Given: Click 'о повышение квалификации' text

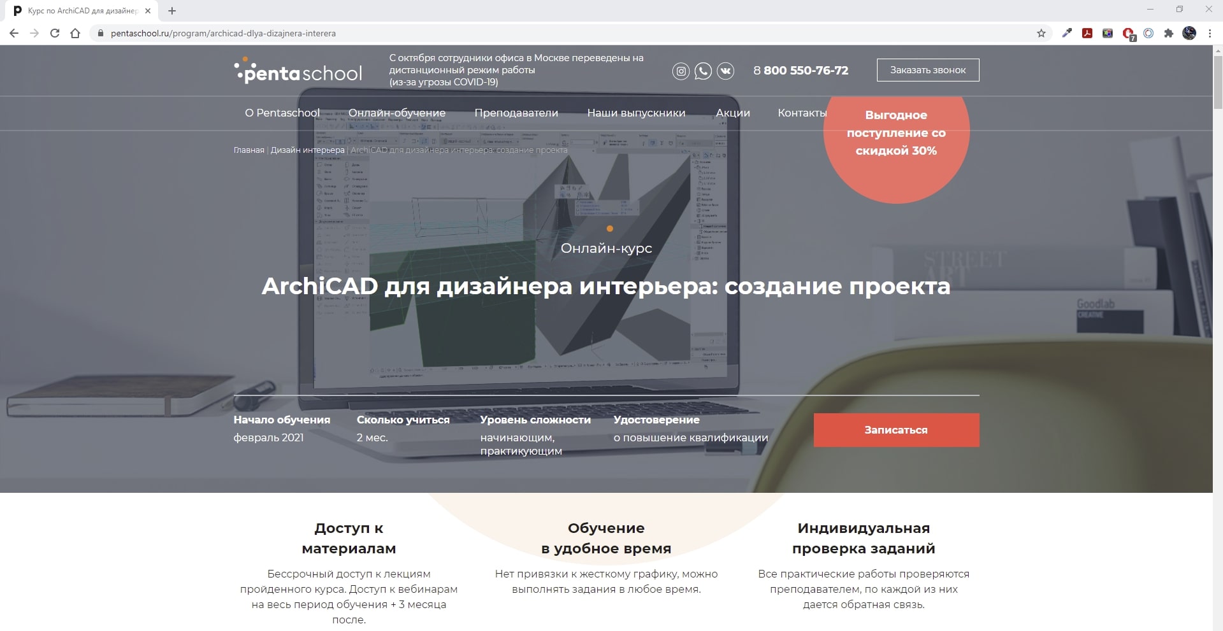Looking at the screenshot, I should 691,437.
